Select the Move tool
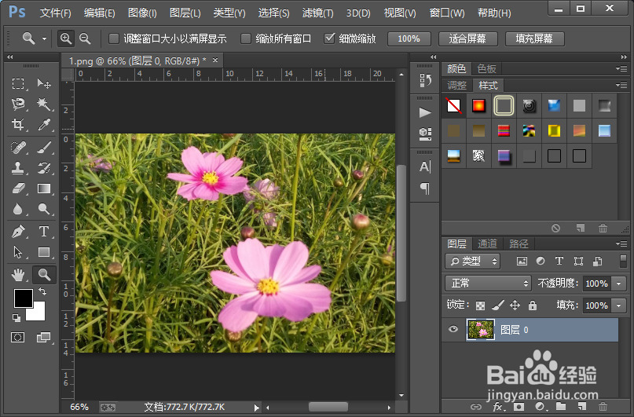Image resolution: width=634 pixels, height=417 pixels. (x=44, y=84)
